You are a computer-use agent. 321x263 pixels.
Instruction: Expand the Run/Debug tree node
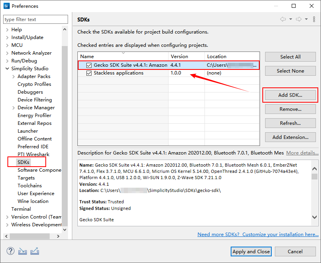pyautogui.click(x=7, y=61)
